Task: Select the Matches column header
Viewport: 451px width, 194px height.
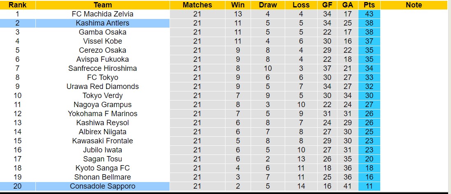Action: pos(197,5)
